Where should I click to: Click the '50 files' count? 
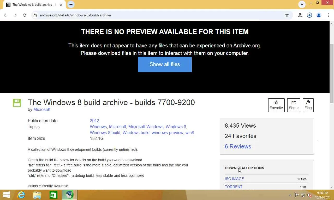301,179
